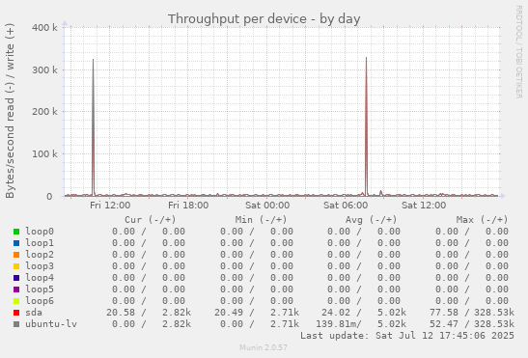Select the sda legend label
The width and height of the screenshot is (528, 358).
[x=34, y=313]
